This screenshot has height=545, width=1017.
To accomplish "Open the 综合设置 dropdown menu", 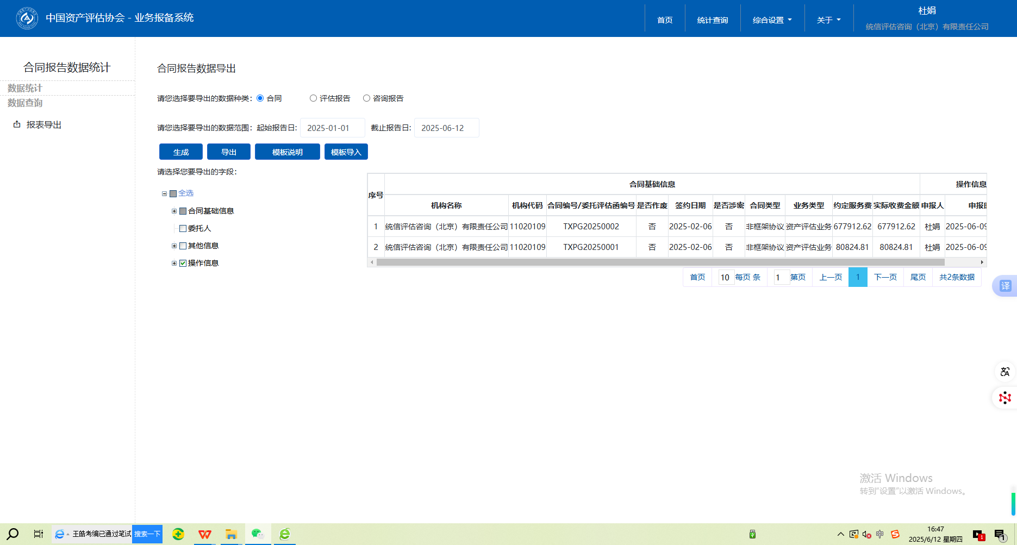I will 772,20.
